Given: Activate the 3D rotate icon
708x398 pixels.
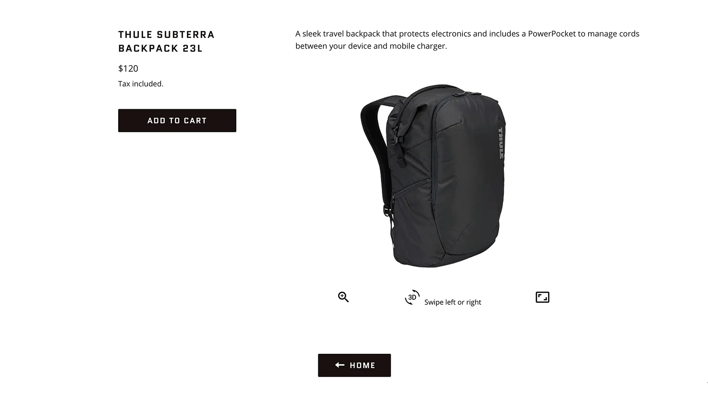Looking at the screenshot, I should pyautogui.click(x=412, y=297).
